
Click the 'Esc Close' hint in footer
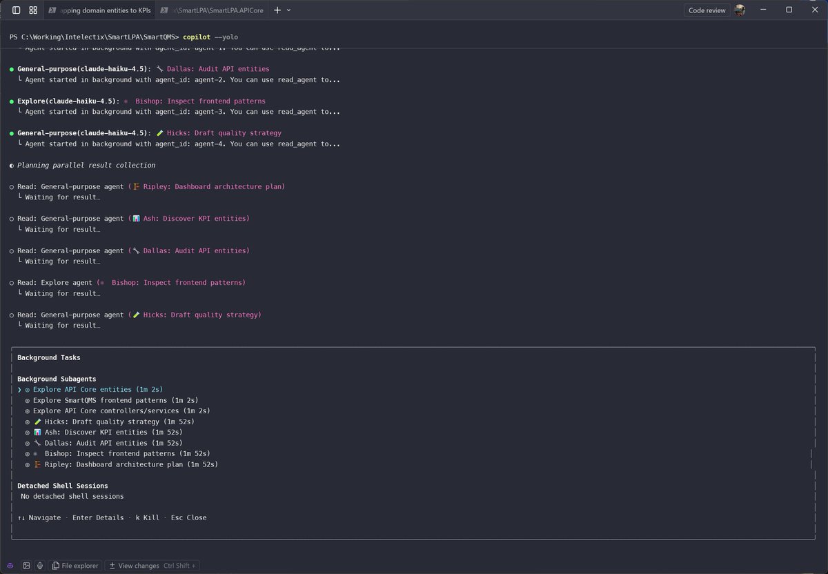pos(188,517)
